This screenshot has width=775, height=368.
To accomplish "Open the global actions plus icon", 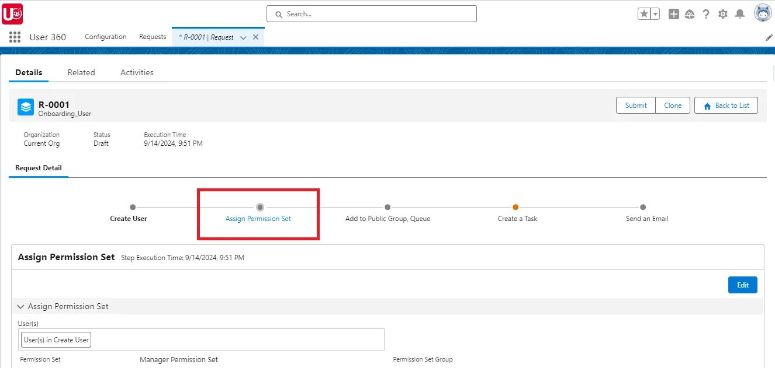I will [673, 13].
